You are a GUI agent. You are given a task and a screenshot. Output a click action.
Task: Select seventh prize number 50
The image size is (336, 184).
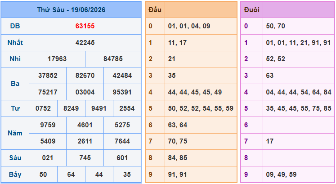pos(43,175)
